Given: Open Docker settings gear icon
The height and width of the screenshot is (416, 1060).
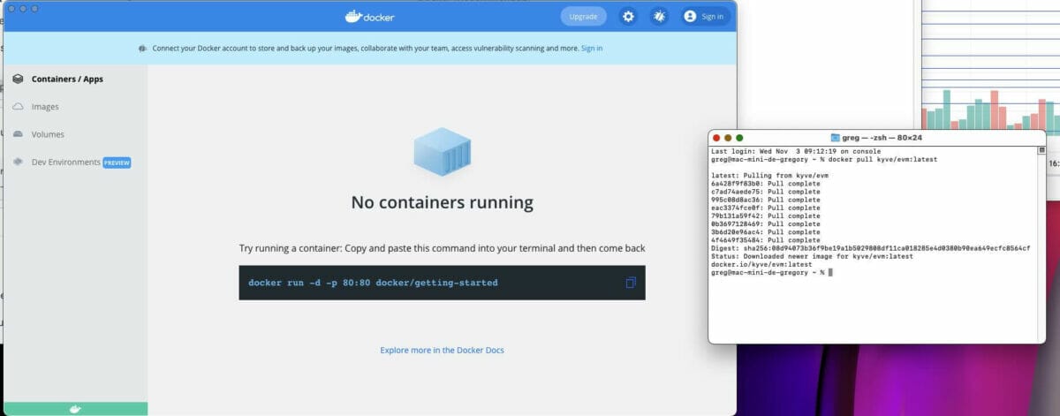Looking at the screenshot, I should click(628, 16).
